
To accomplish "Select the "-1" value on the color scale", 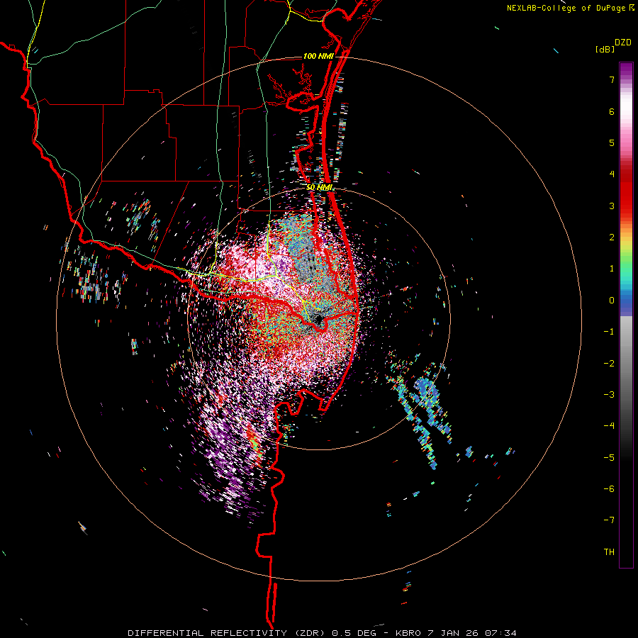I will [x=609, y=332].
